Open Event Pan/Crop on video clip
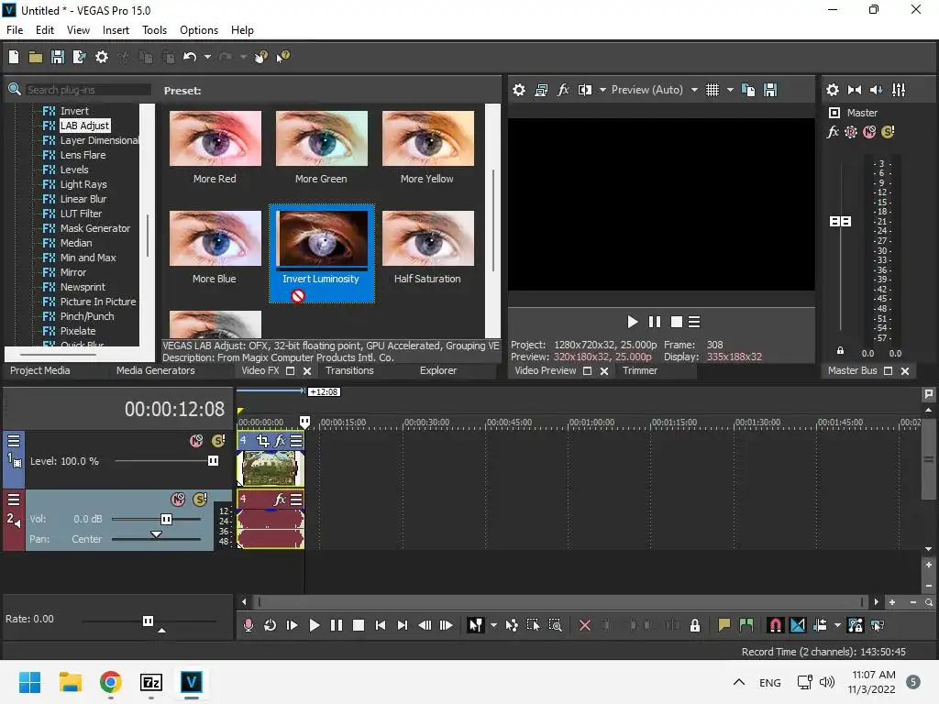 [262, 441]
